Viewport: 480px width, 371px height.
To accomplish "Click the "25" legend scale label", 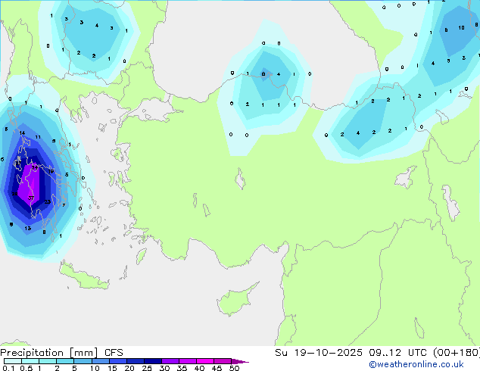I will click(x=147, y=368).
